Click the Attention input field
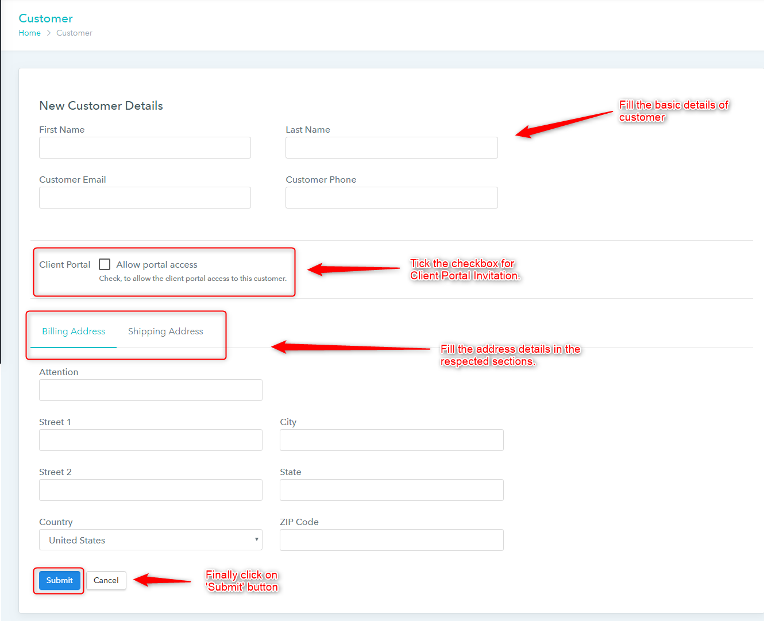764x621 pixels. (151, 390)
